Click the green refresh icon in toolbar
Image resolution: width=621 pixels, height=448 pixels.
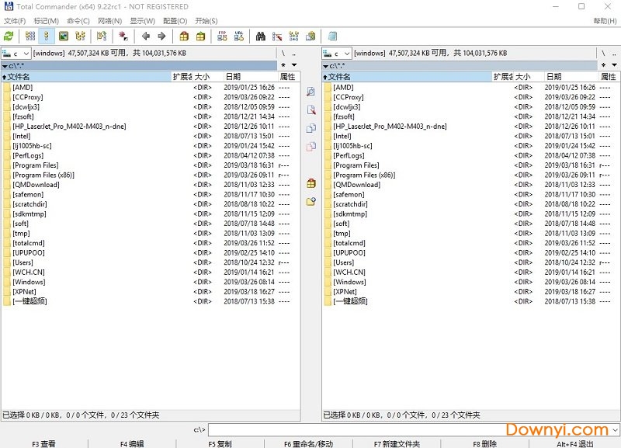point(9,36)
